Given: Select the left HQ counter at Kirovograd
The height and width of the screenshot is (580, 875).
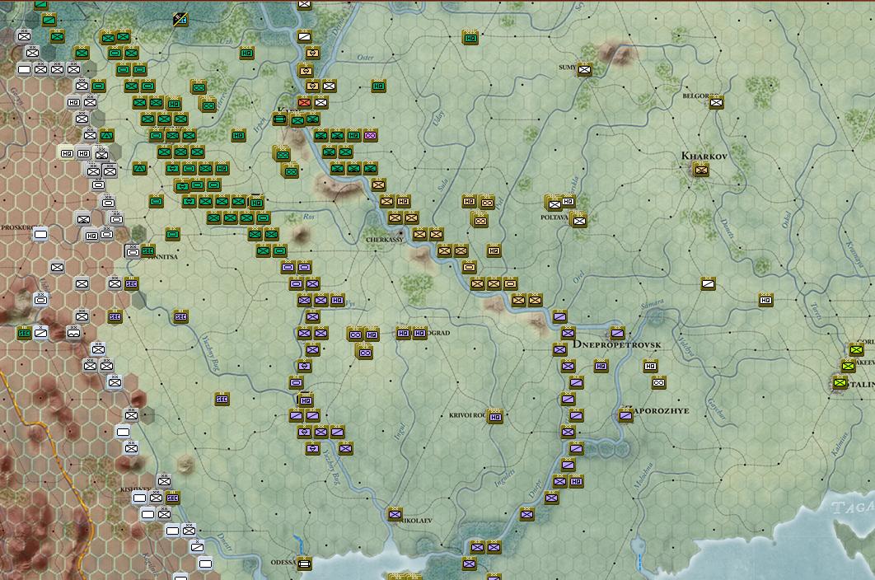Looking at the screenshot, I should pos(403,334).
